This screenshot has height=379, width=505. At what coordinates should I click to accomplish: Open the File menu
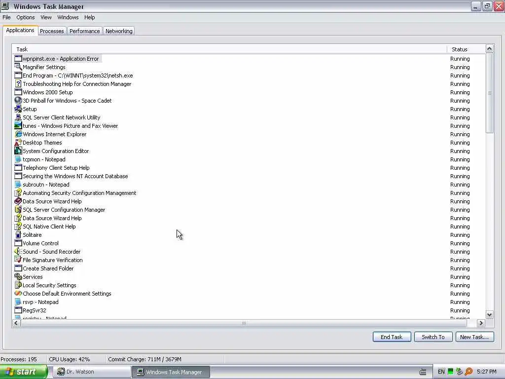click(x=6, y=17)
